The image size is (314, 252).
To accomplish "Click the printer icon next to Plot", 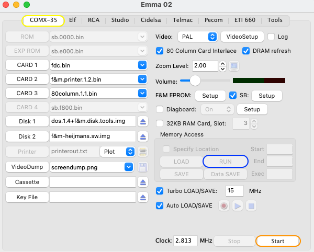I will pyautogui.click(x=143, y=152).
